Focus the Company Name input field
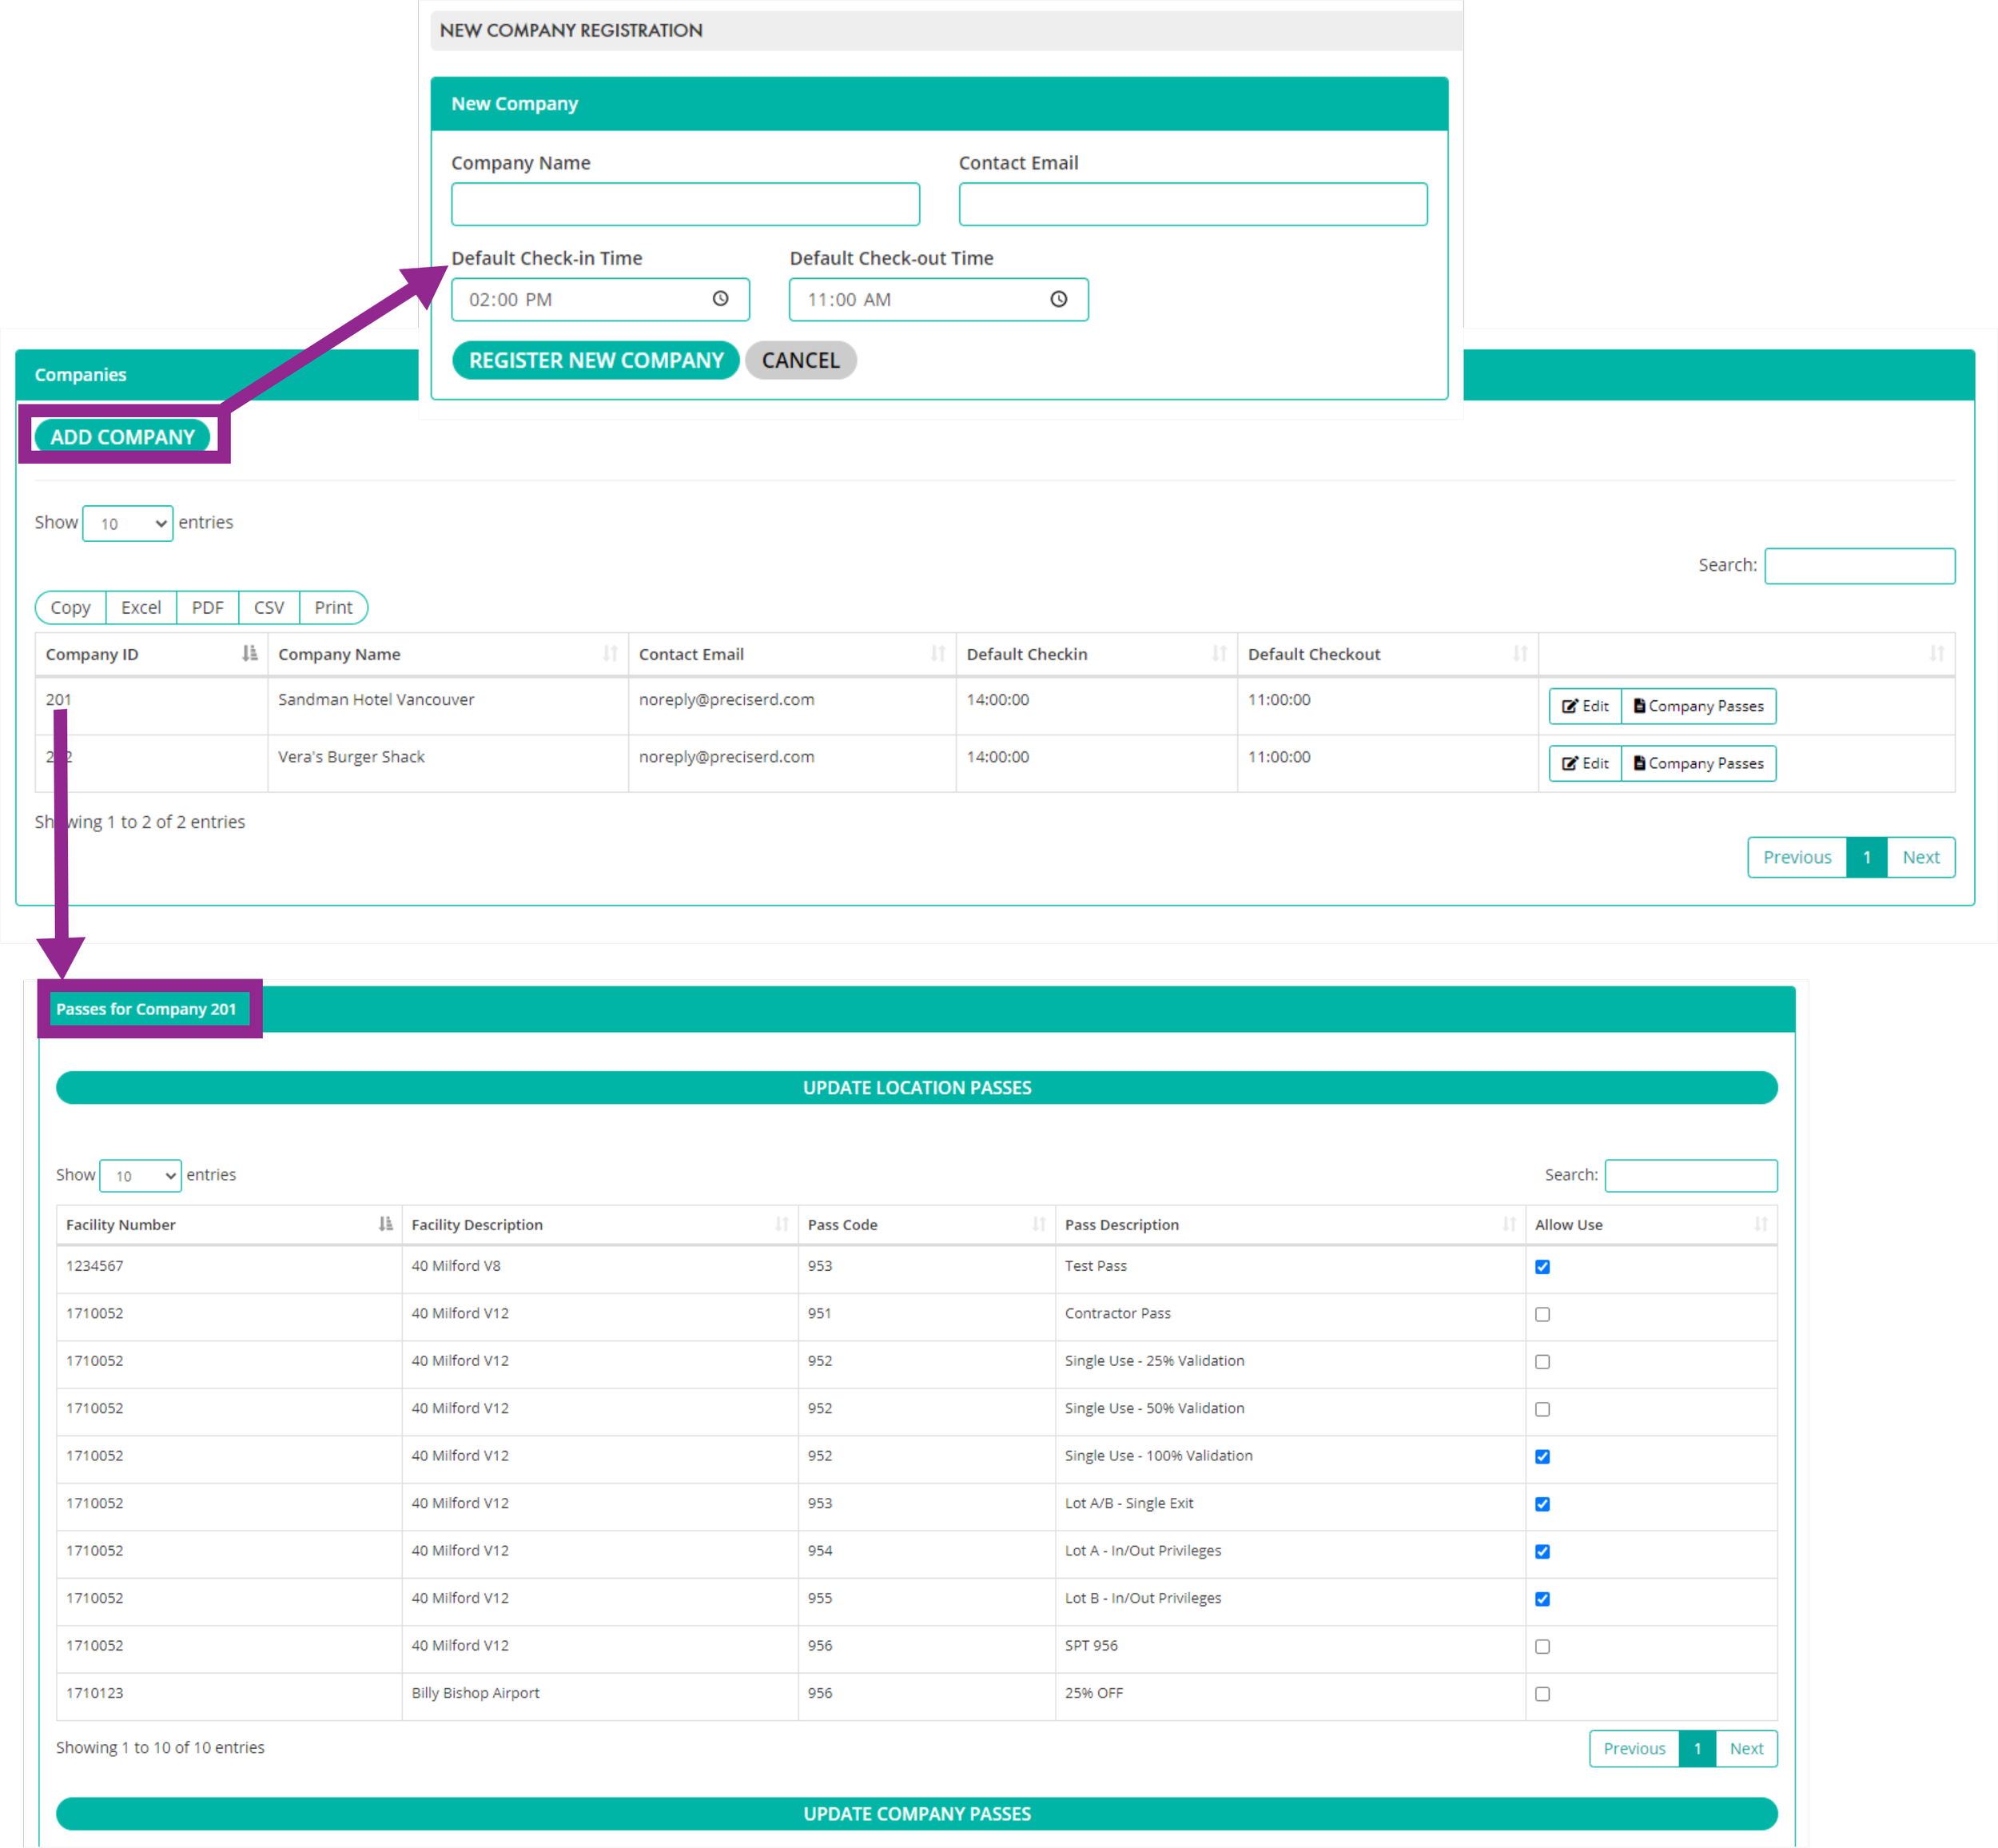Viewport: 1998px width, 1848px height. tap(685, 204)
